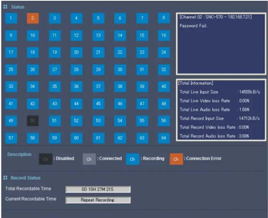The width and height of the screenshot is (268, 218).
Task: Select channel 7 tile
Action: [142, 18]
